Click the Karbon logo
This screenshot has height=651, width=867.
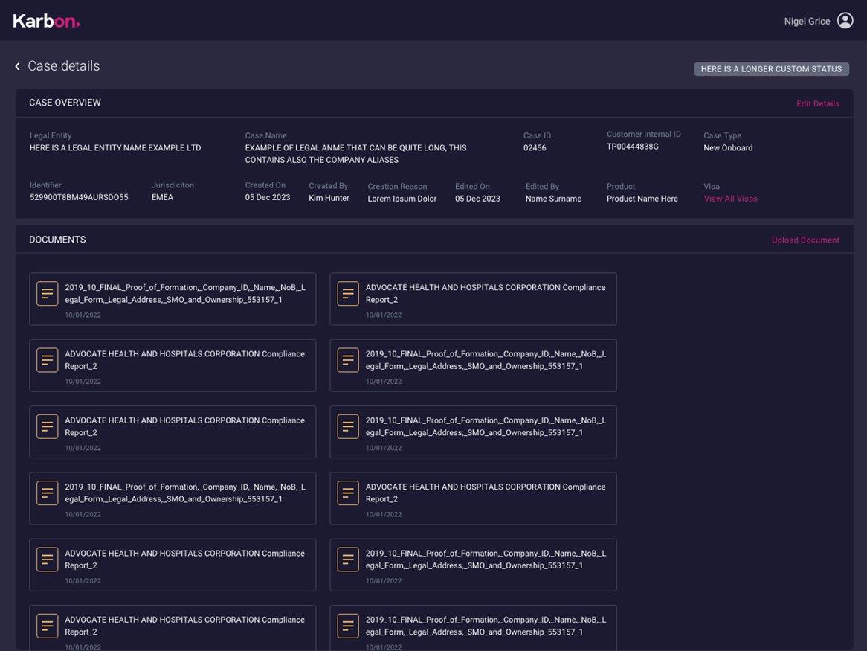click(46, 21)
